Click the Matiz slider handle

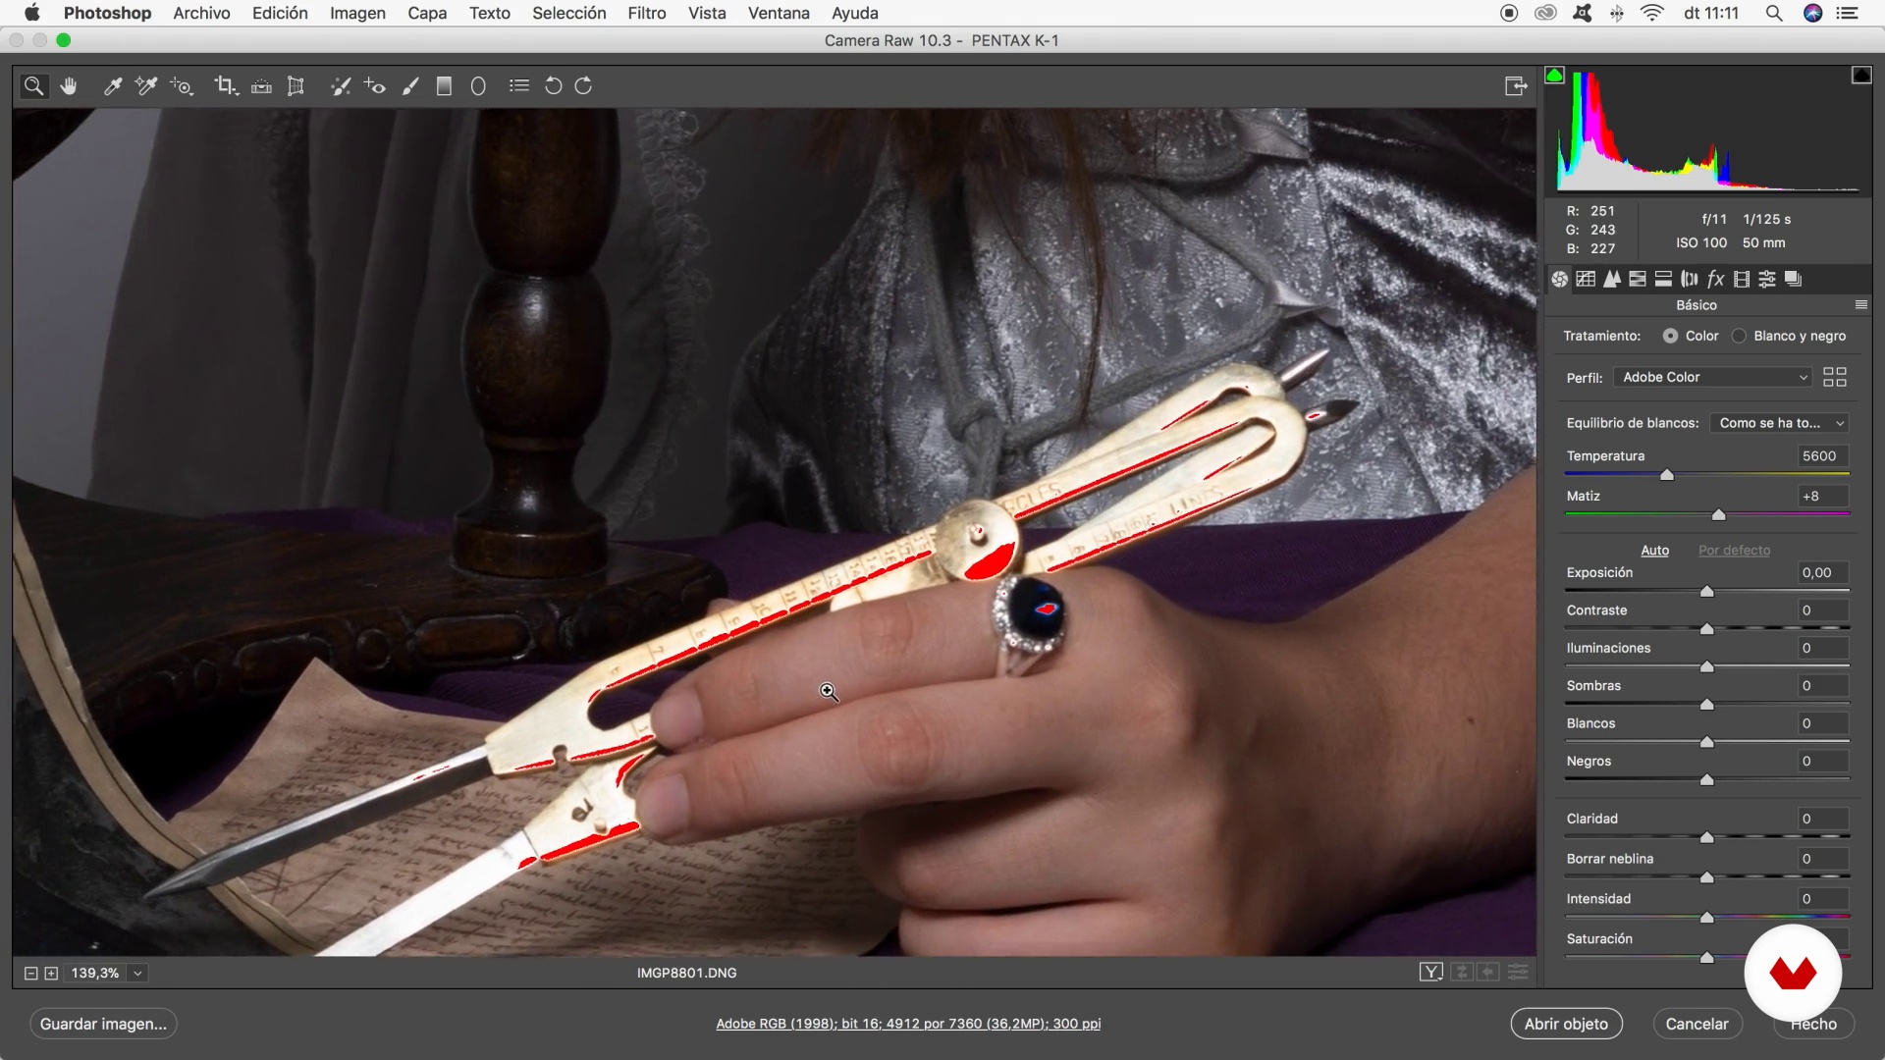point(1718,515)
